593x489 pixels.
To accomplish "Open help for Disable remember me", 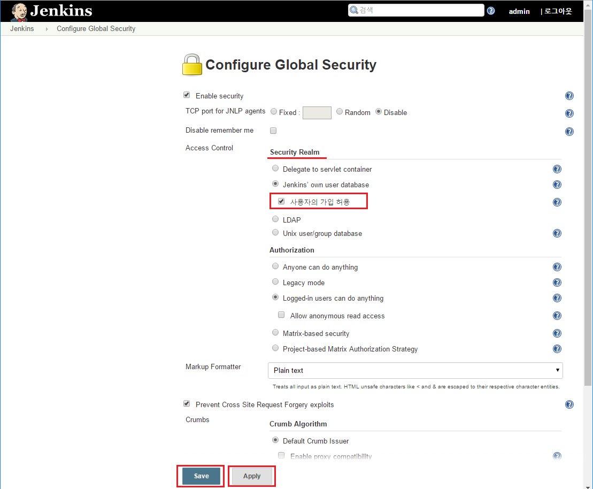I will [x=569, y=131].
